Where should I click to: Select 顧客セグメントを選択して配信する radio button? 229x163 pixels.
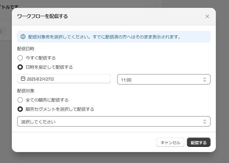pyautogui.click(x=20, y=109)
